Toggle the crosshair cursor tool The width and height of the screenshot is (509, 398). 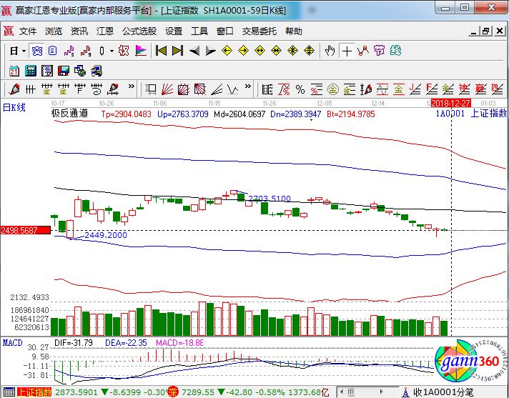pos(347,51)
